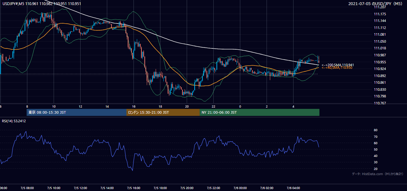Click the 40 SMA 110.930 label
The height and width of the screenshot is (191, 407).
[x=337, y=68]
